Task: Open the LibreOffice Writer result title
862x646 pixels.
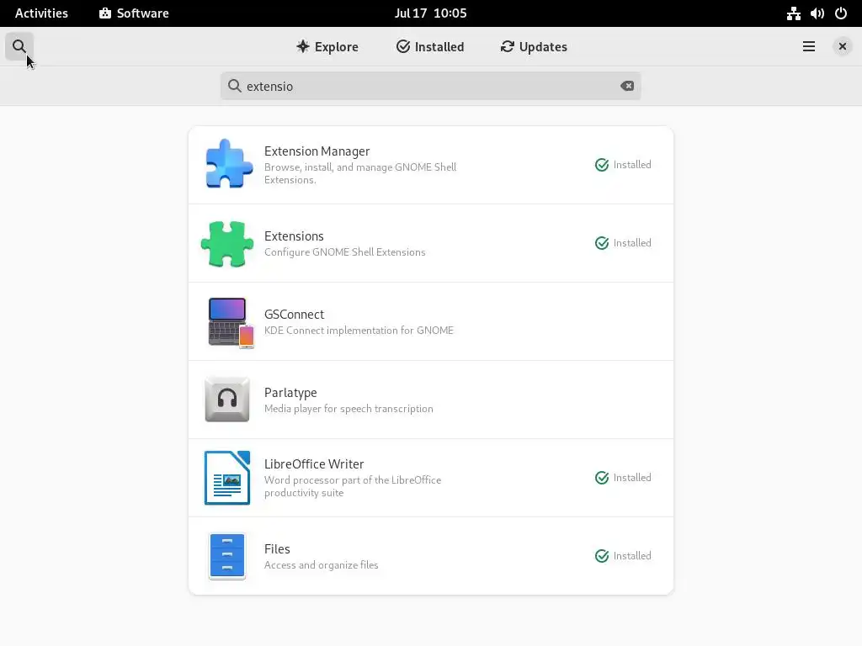Action: click(x=314, y=464)
